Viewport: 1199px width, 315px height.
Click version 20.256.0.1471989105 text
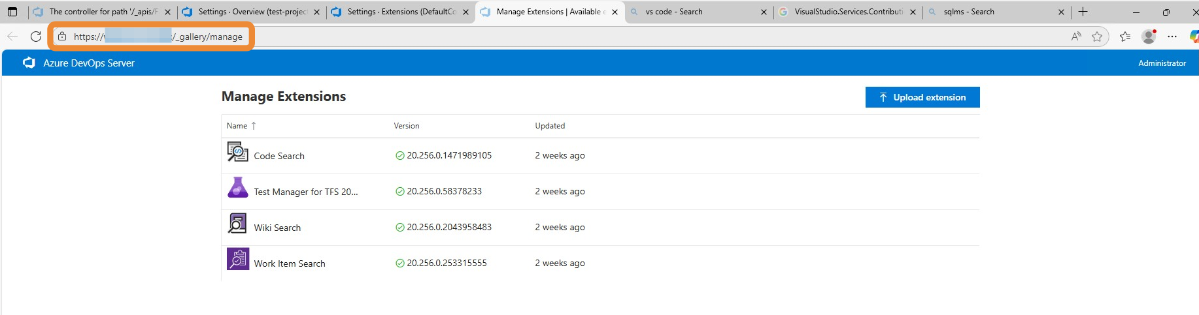[x=449, y=156]
